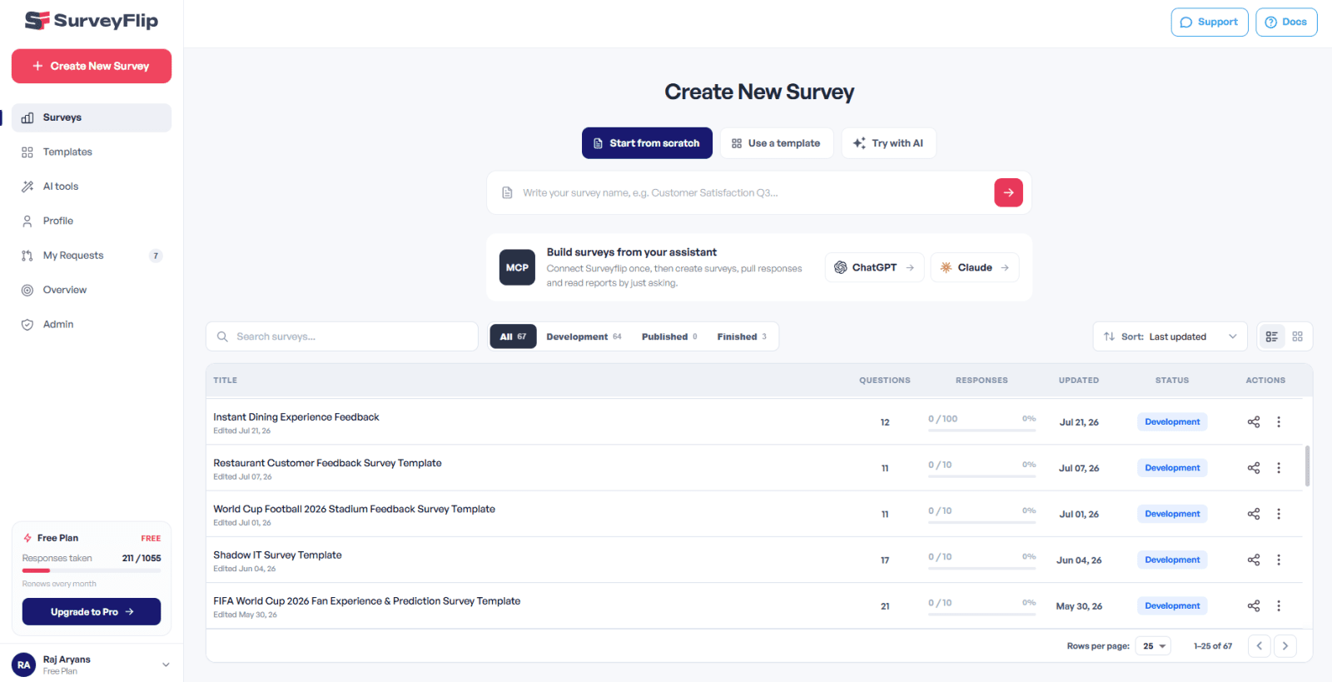Image resolution: width=1332 pixels, height=682 pixels.
Task: Select Try with AI option
Action: click(x=888, y=143)
